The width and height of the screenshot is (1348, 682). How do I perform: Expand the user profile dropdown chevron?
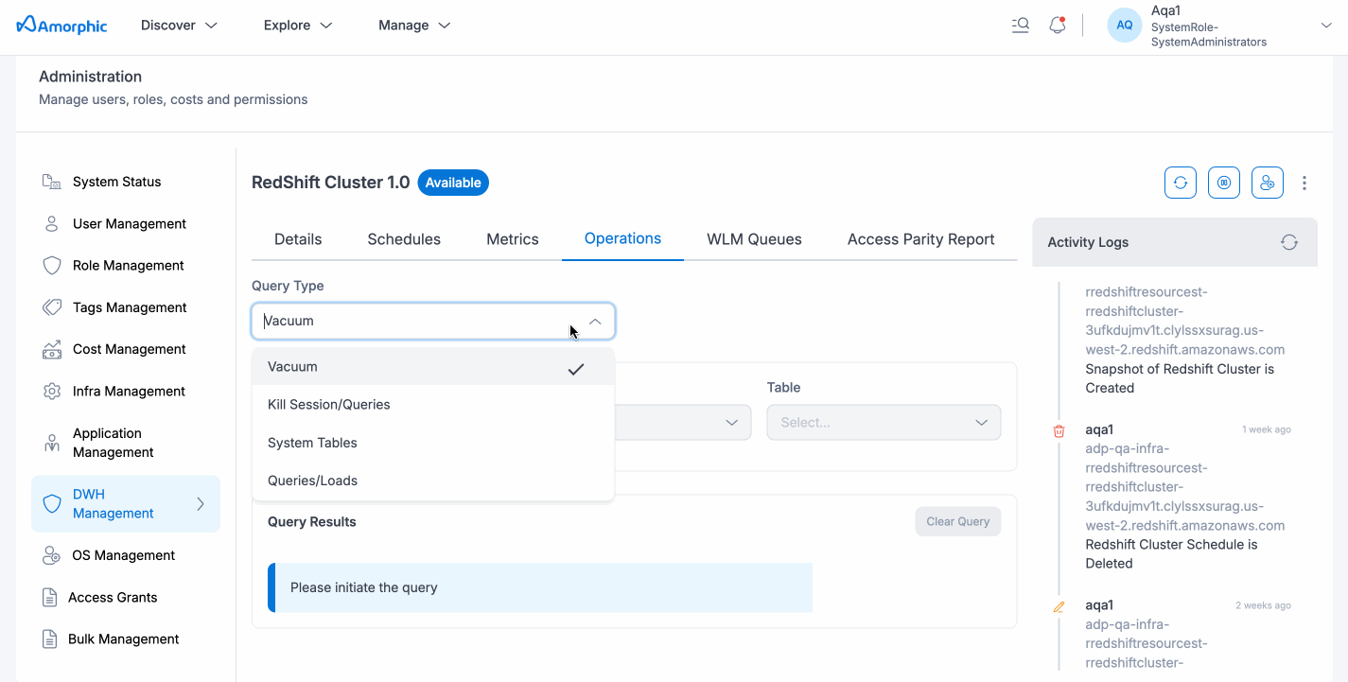coord(1325,26)
